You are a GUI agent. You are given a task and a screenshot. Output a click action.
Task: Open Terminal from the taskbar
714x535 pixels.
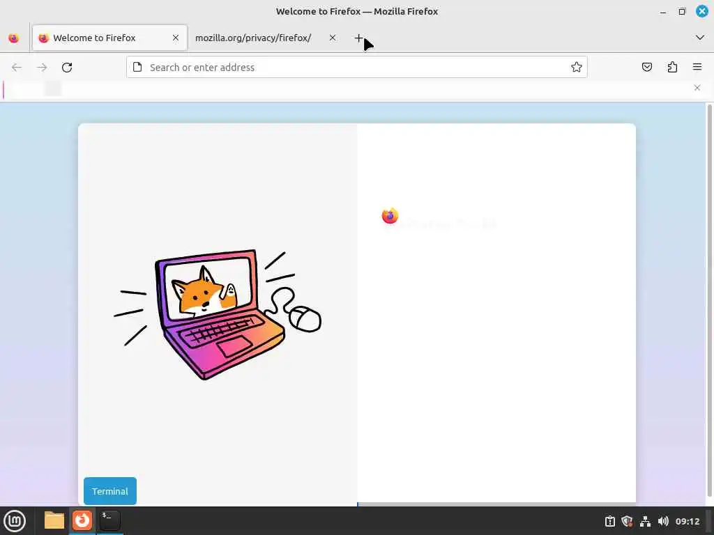pyautogui.click(x=109, y=520)
